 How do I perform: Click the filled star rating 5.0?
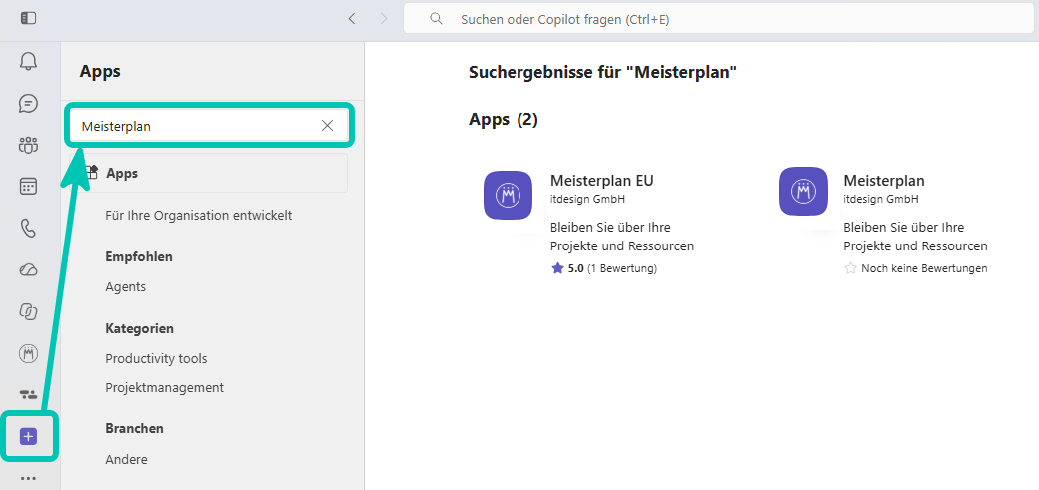(x=557, y=268)
